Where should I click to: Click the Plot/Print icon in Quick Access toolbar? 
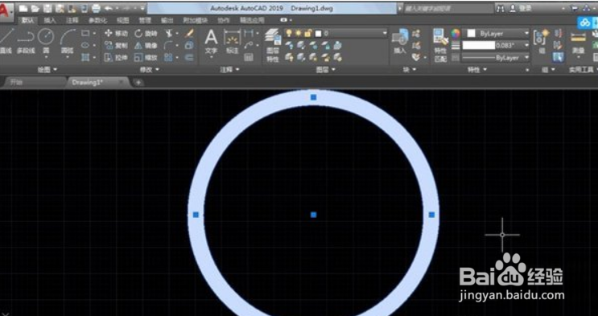tap(96, 8)
